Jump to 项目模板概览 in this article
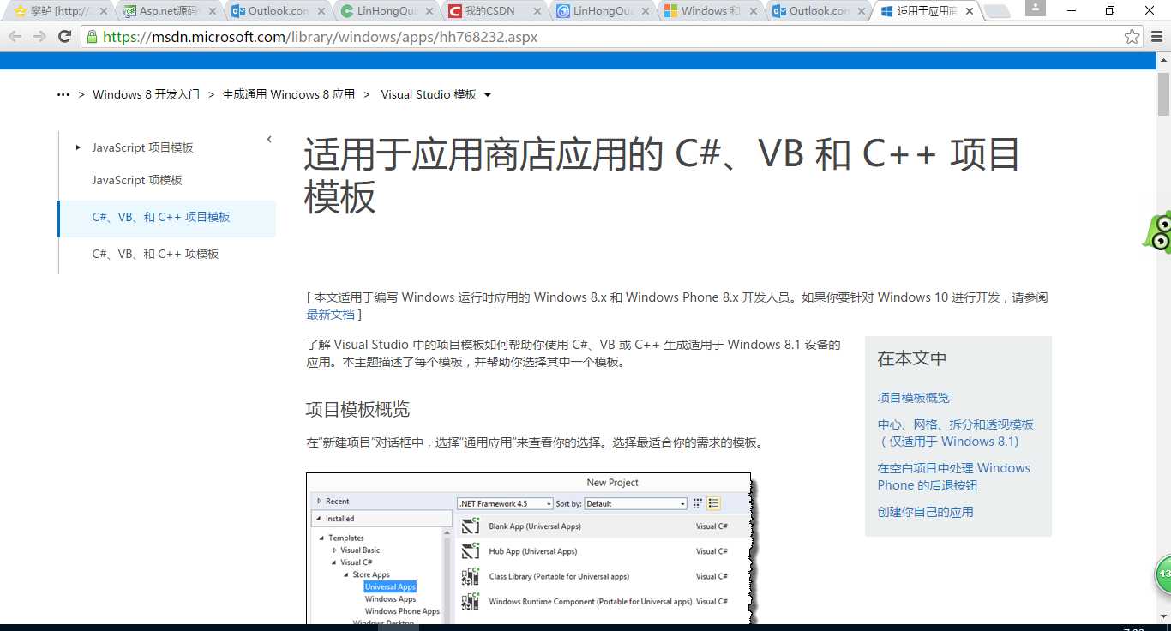The width and height of the screenshot is (1171, 631). pyautogui.click(x=913, y=398)
